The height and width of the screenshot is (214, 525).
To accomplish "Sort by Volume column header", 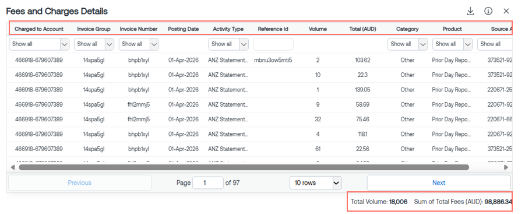I will click(x=318, y=29).
